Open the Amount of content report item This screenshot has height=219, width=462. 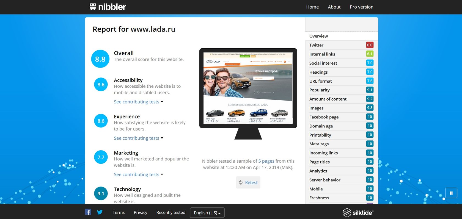tap(342, 99)
